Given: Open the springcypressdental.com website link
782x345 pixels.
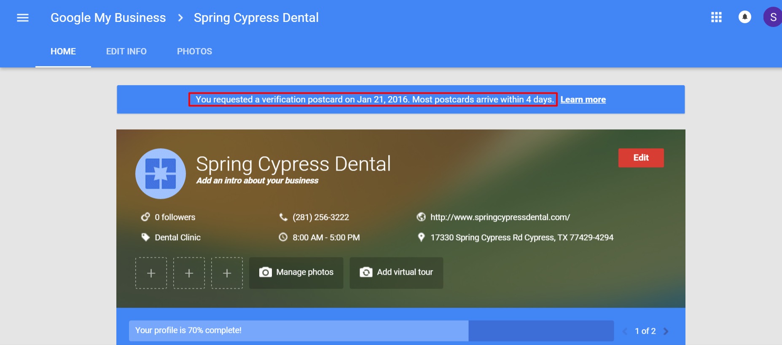Looking at the screenshot, I should pos(500,217).
